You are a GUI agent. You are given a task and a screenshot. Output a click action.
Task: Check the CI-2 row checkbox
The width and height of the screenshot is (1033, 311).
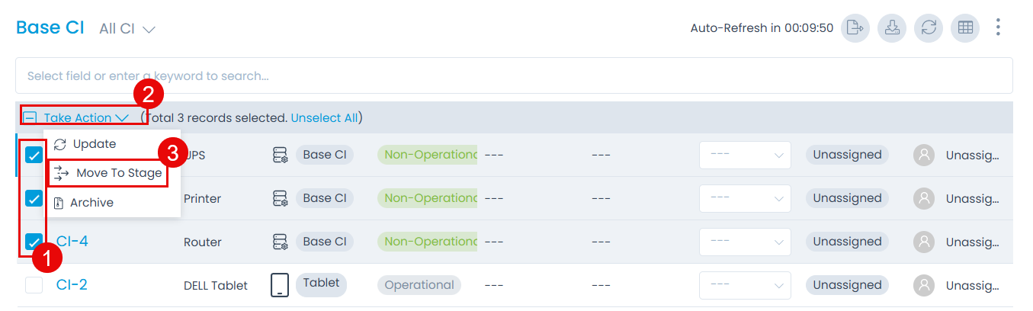click(34, 285)
